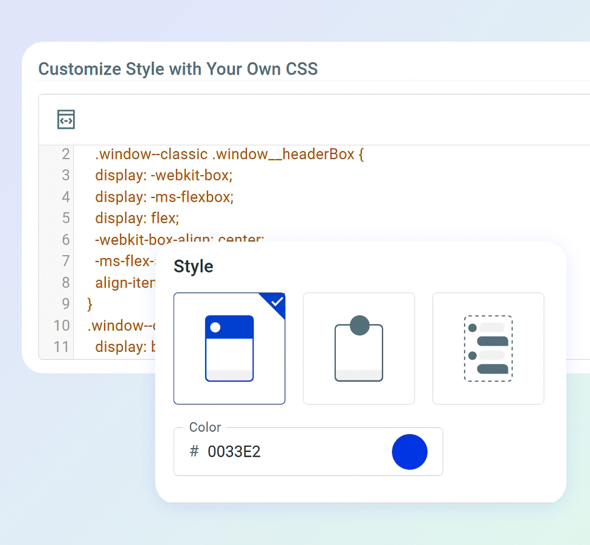This screenshot has height=545, width=590.
Task: Click line number 2 in the editor
Action: point(65,154)
